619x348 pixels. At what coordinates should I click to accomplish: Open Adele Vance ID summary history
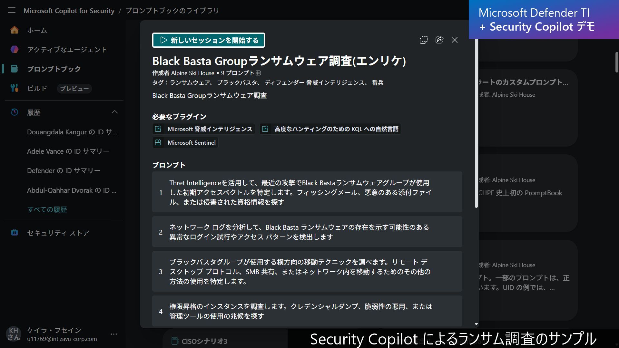[68, 151]
